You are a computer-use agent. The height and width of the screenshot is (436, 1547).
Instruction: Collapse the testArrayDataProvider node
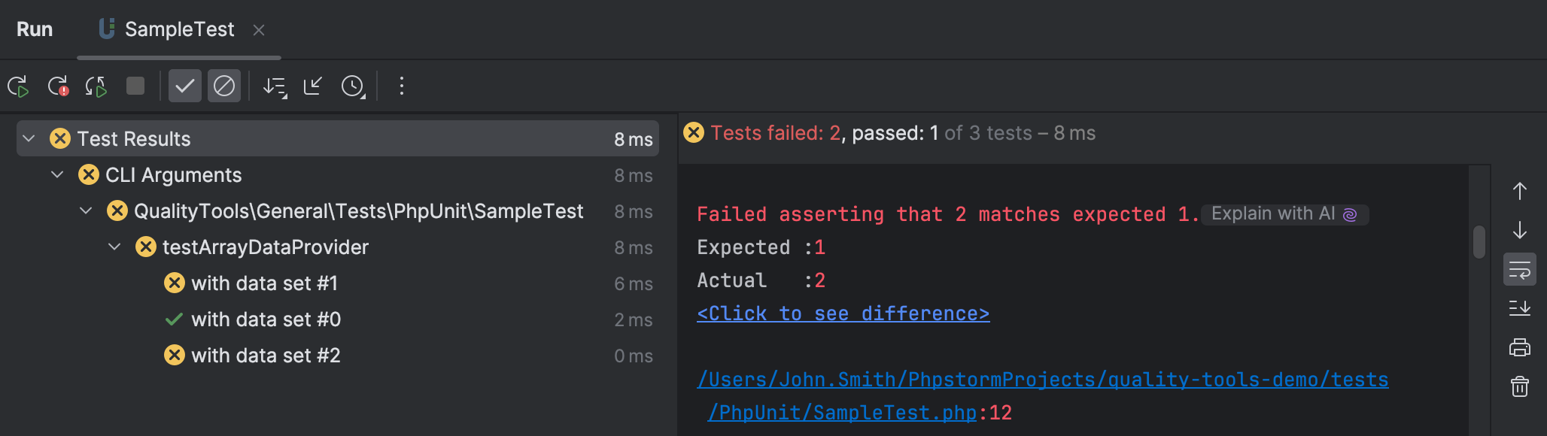tap(114, 247)
